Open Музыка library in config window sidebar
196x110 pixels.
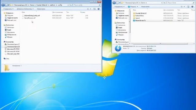(9, 37)
